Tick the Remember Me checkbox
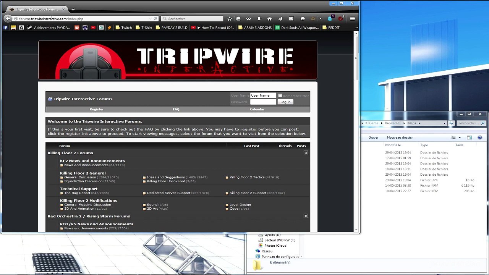 point(280,95)
